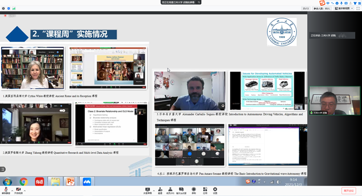Click the Sogou bar skin shirt icon
362x196 pixels.
[355, 3]
